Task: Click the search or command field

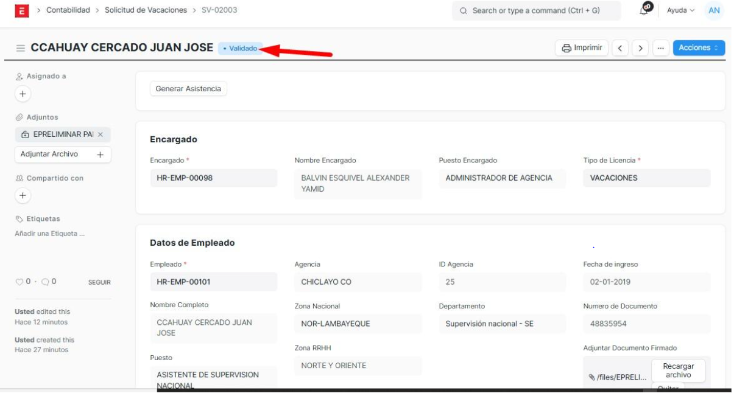Action: pos(536,10)
